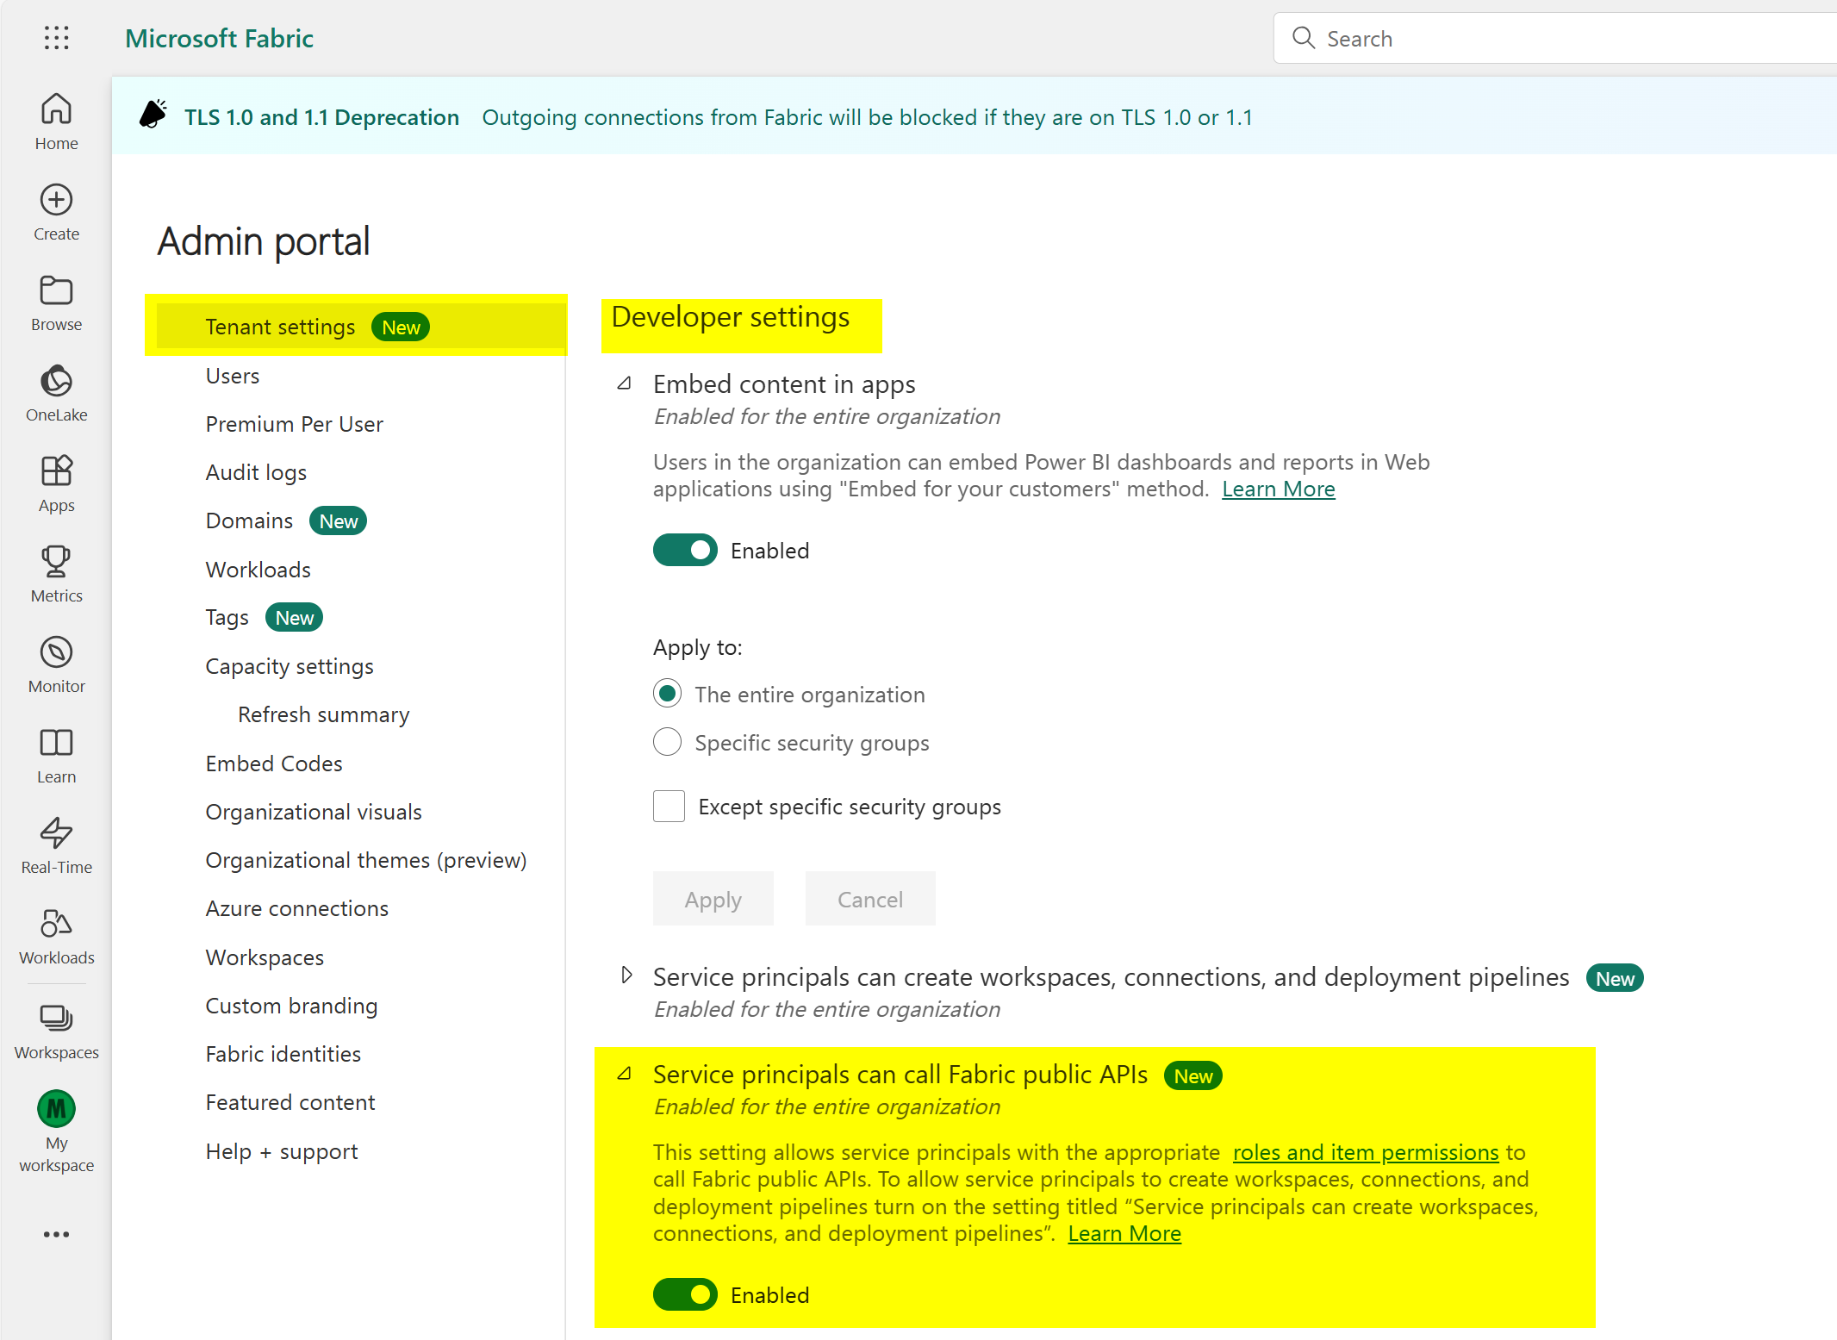Click the Microsoft Fabric logo text
The height and width of the screenshot is (1340, 1837).
point(219,38)
